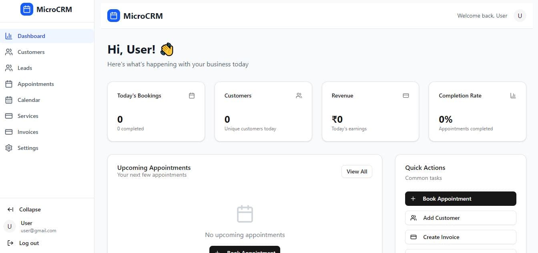This screenshot has height=253, width=538.
Task: Click 'Appointments completed' text
Action: click(x=466, y=129)
